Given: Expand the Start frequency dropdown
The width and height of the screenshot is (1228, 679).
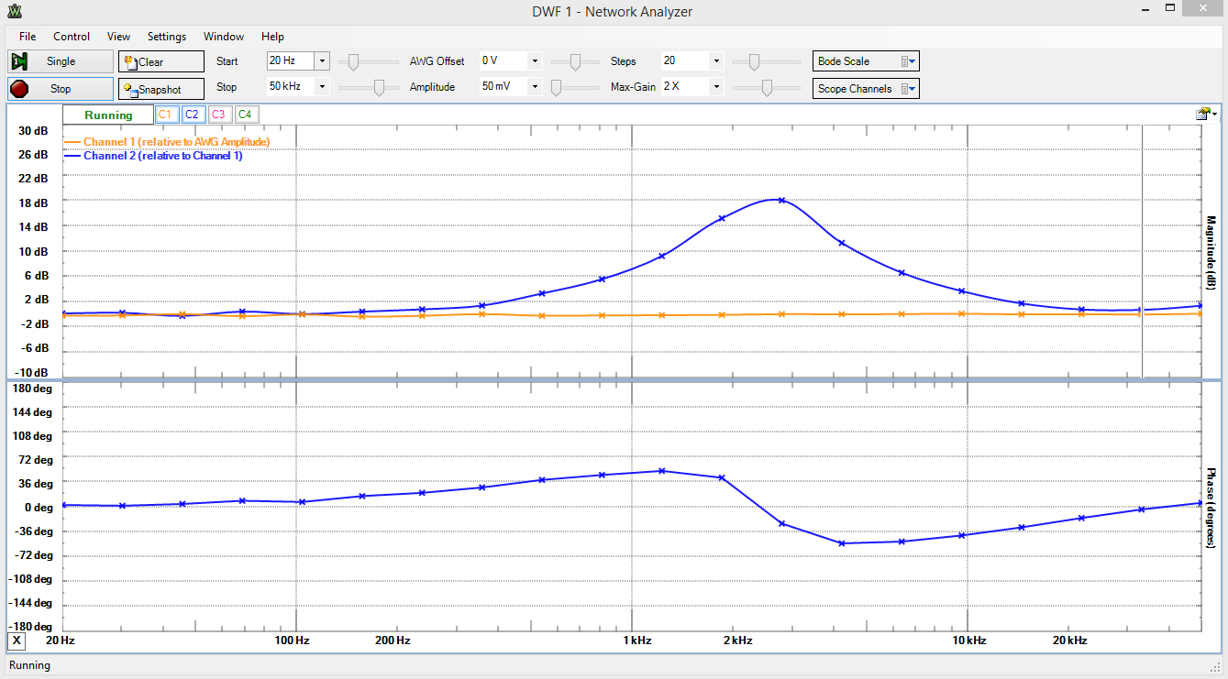Looking at the screenshot, I should point(322,61).
